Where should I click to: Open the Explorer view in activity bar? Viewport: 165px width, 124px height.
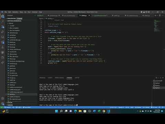3,16
